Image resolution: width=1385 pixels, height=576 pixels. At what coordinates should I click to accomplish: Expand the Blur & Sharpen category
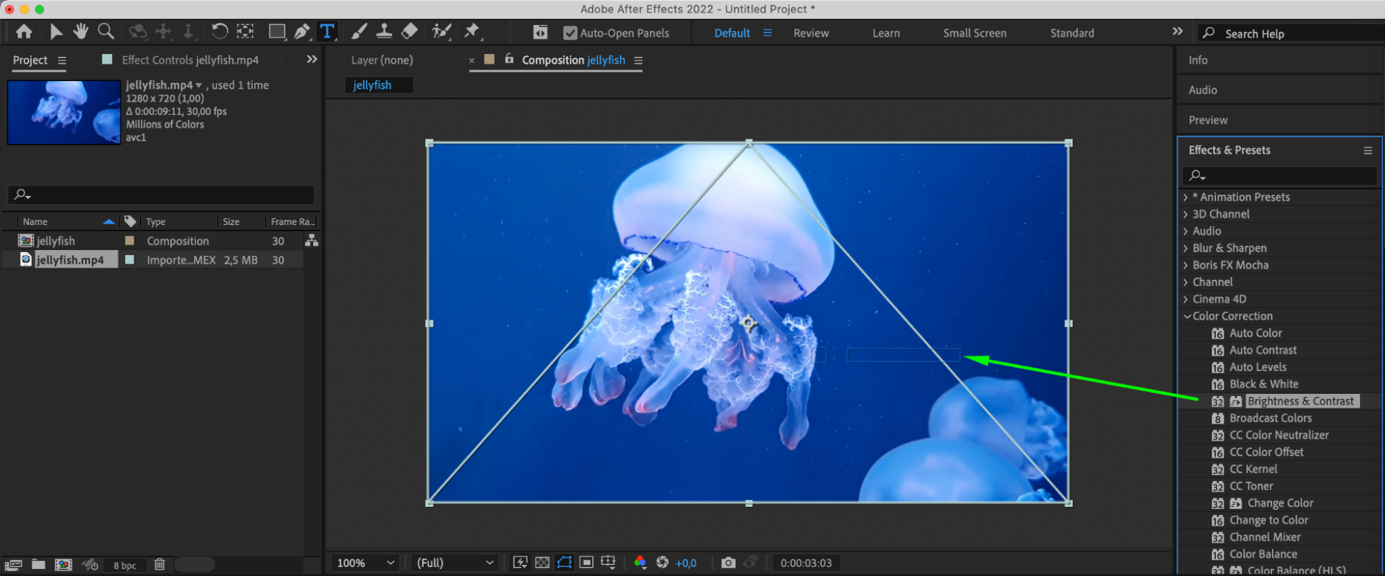pyautogui.click(x=1185, y=249)
